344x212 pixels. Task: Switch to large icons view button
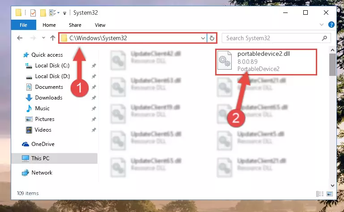pyautogui.click(x=330, y=194)
